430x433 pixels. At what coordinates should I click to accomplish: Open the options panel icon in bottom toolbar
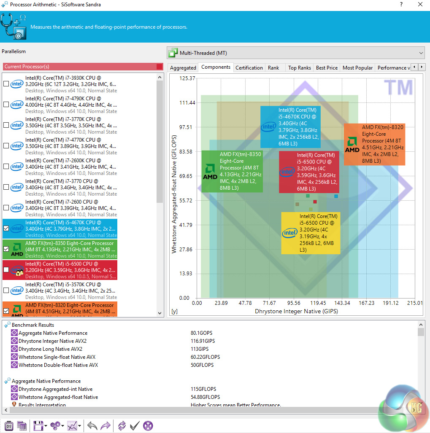tap(9, 425)
